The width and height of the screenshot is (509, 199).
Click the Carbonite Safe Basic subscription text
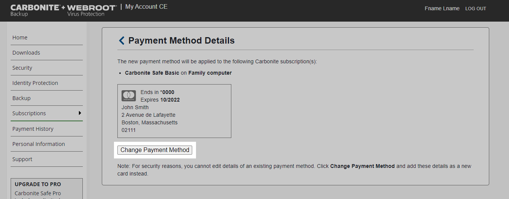tap(152, 73)
